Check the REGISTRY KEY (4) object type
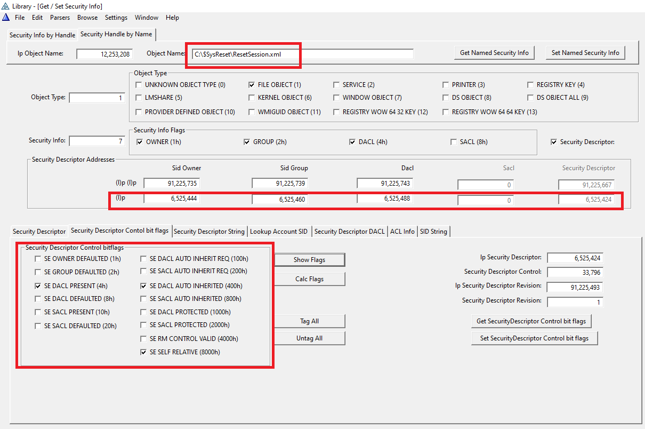 click(531, 85)
